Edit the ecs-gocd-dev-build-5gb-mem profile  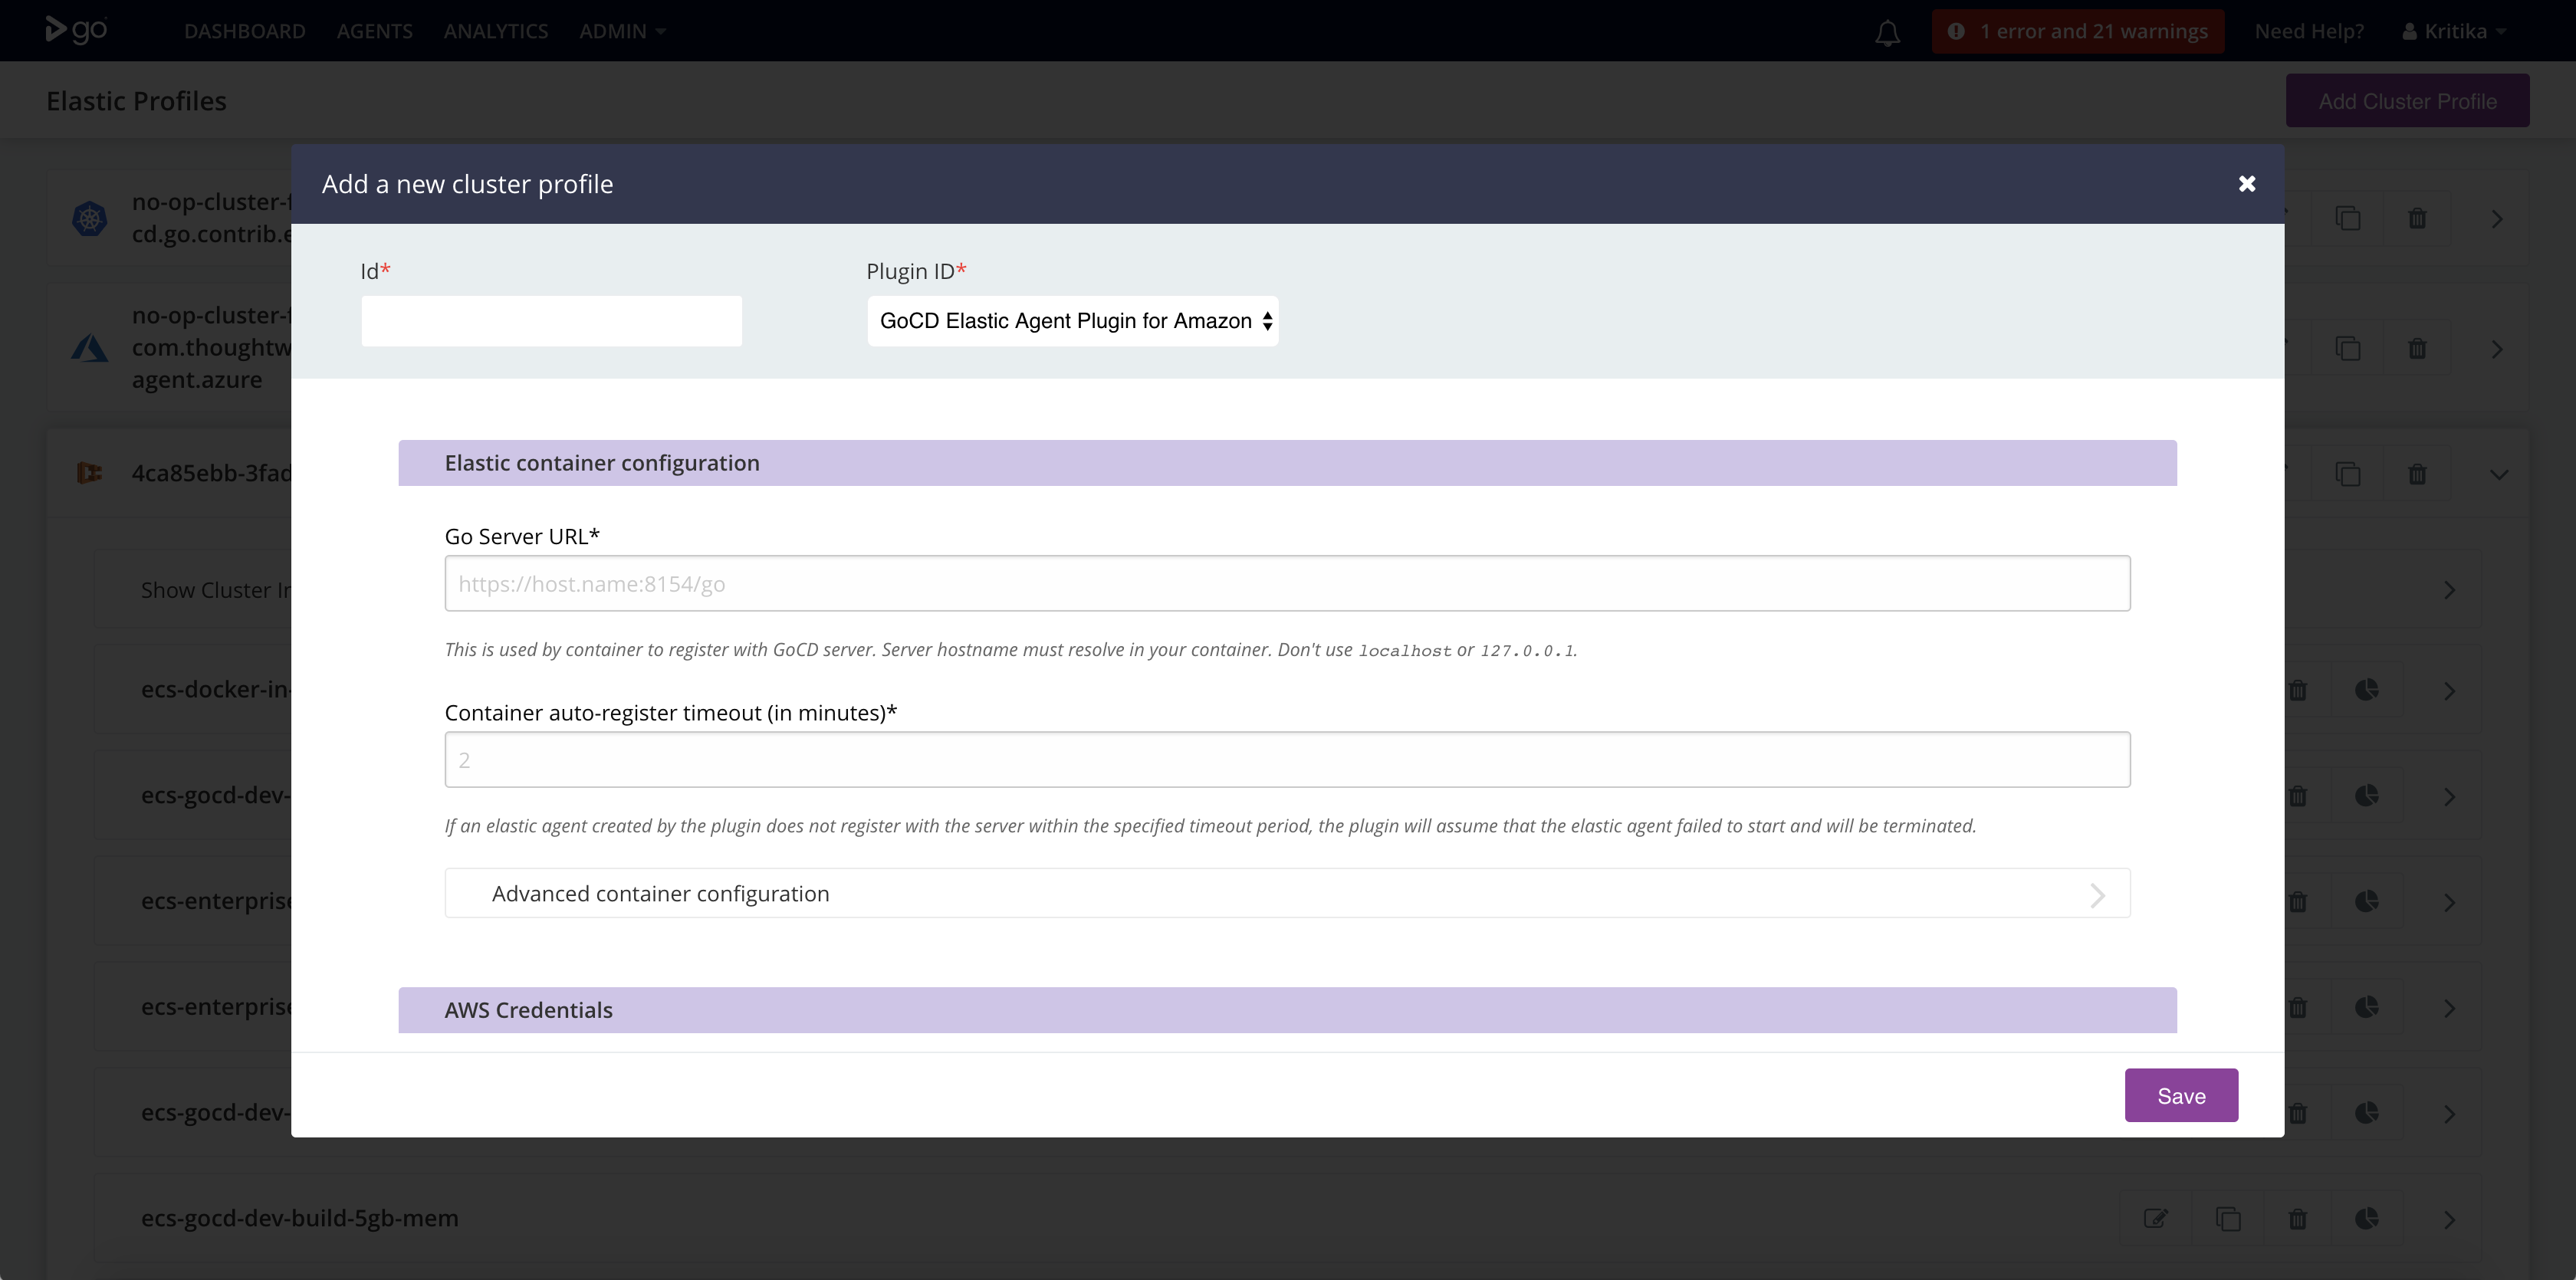[x=2155, y=1218]
